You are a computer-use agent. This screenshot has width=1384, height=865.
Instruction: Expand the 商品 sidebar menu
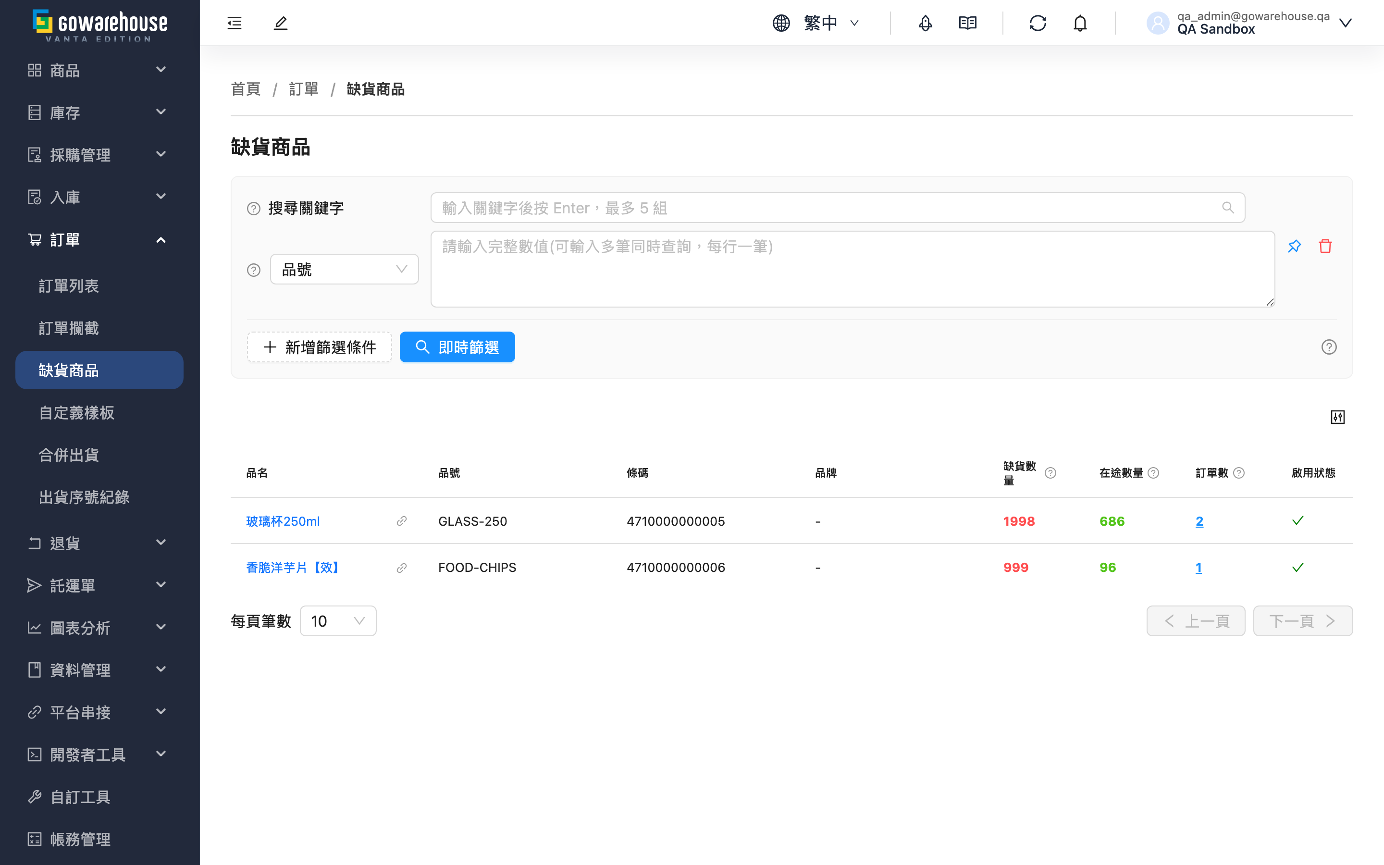point(100,70)
